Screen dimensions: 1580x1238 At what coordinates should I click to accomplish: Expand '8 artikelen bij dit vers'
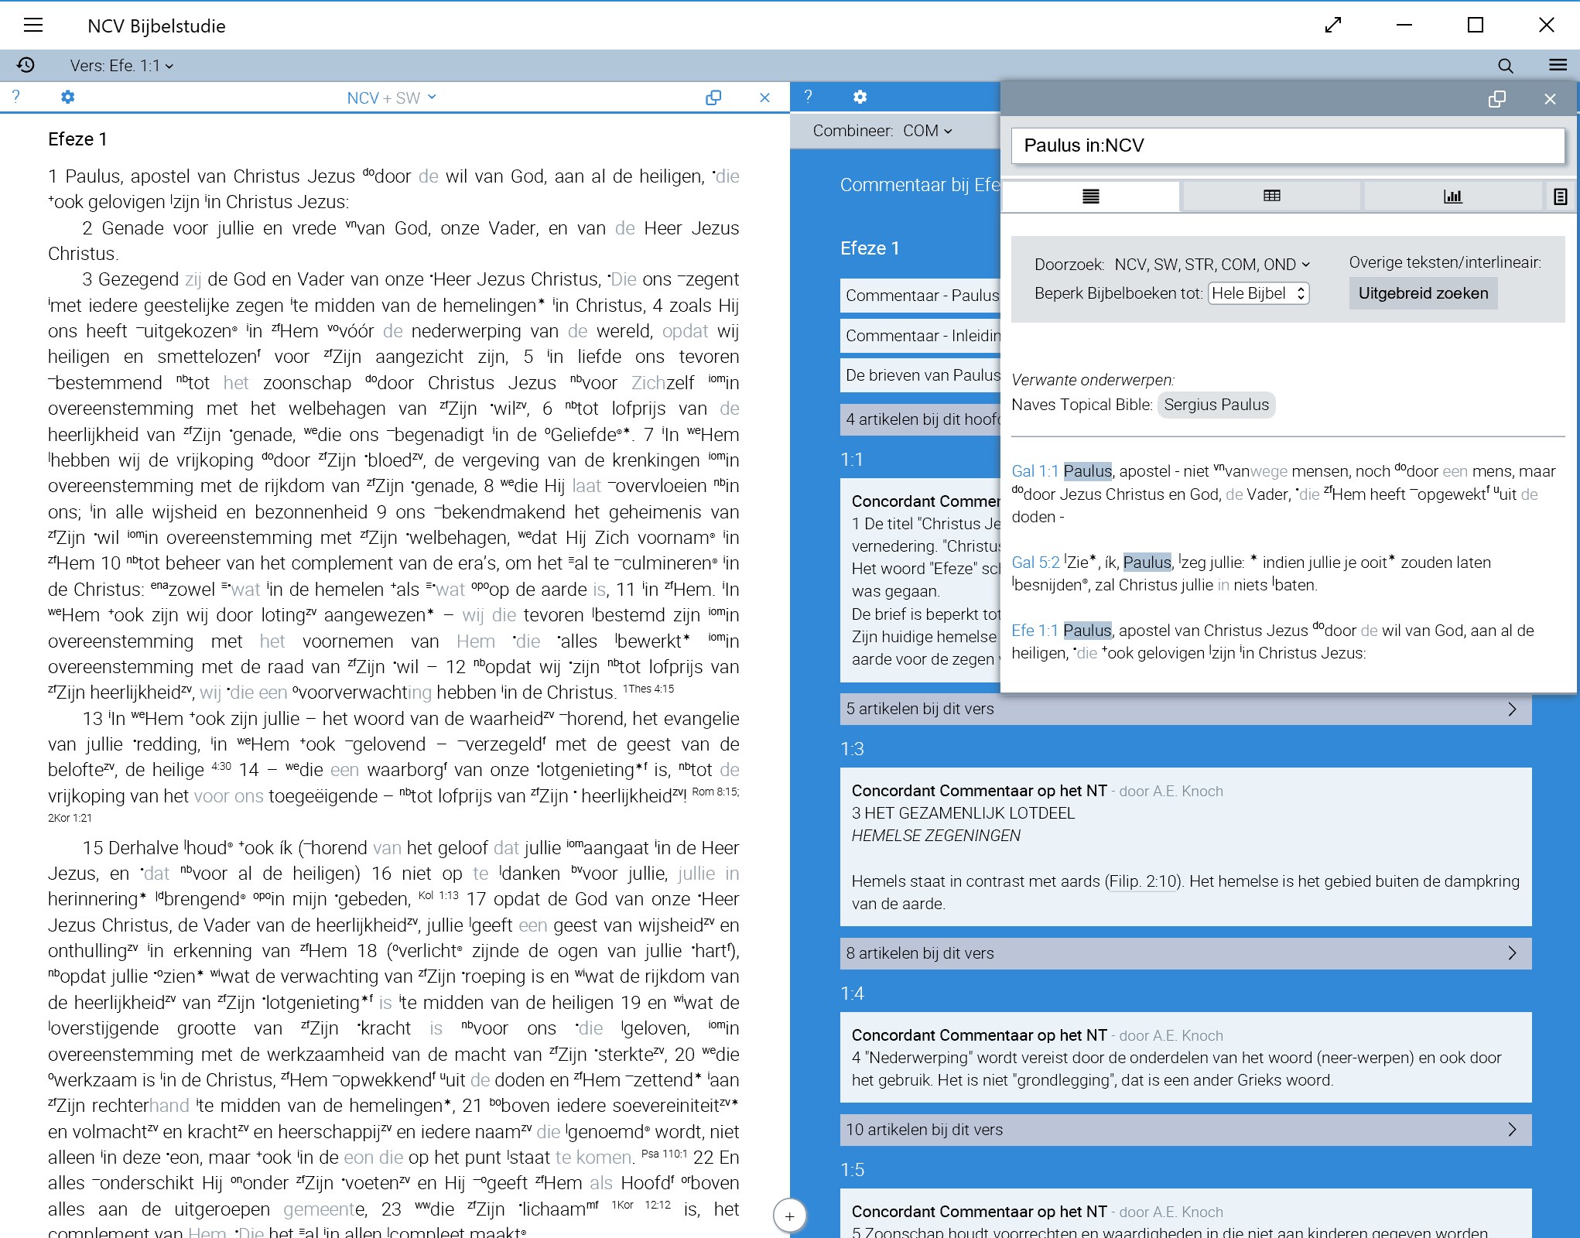tap(1185, 953)
